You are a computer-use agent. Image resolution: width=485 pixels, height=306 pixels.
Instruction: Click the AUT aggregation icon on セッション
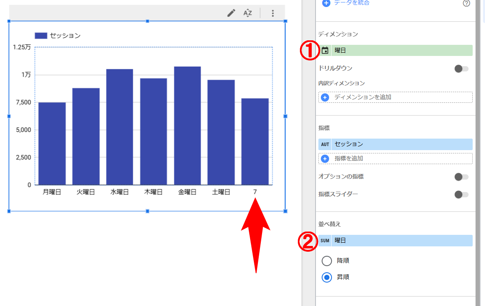[325, 144]
